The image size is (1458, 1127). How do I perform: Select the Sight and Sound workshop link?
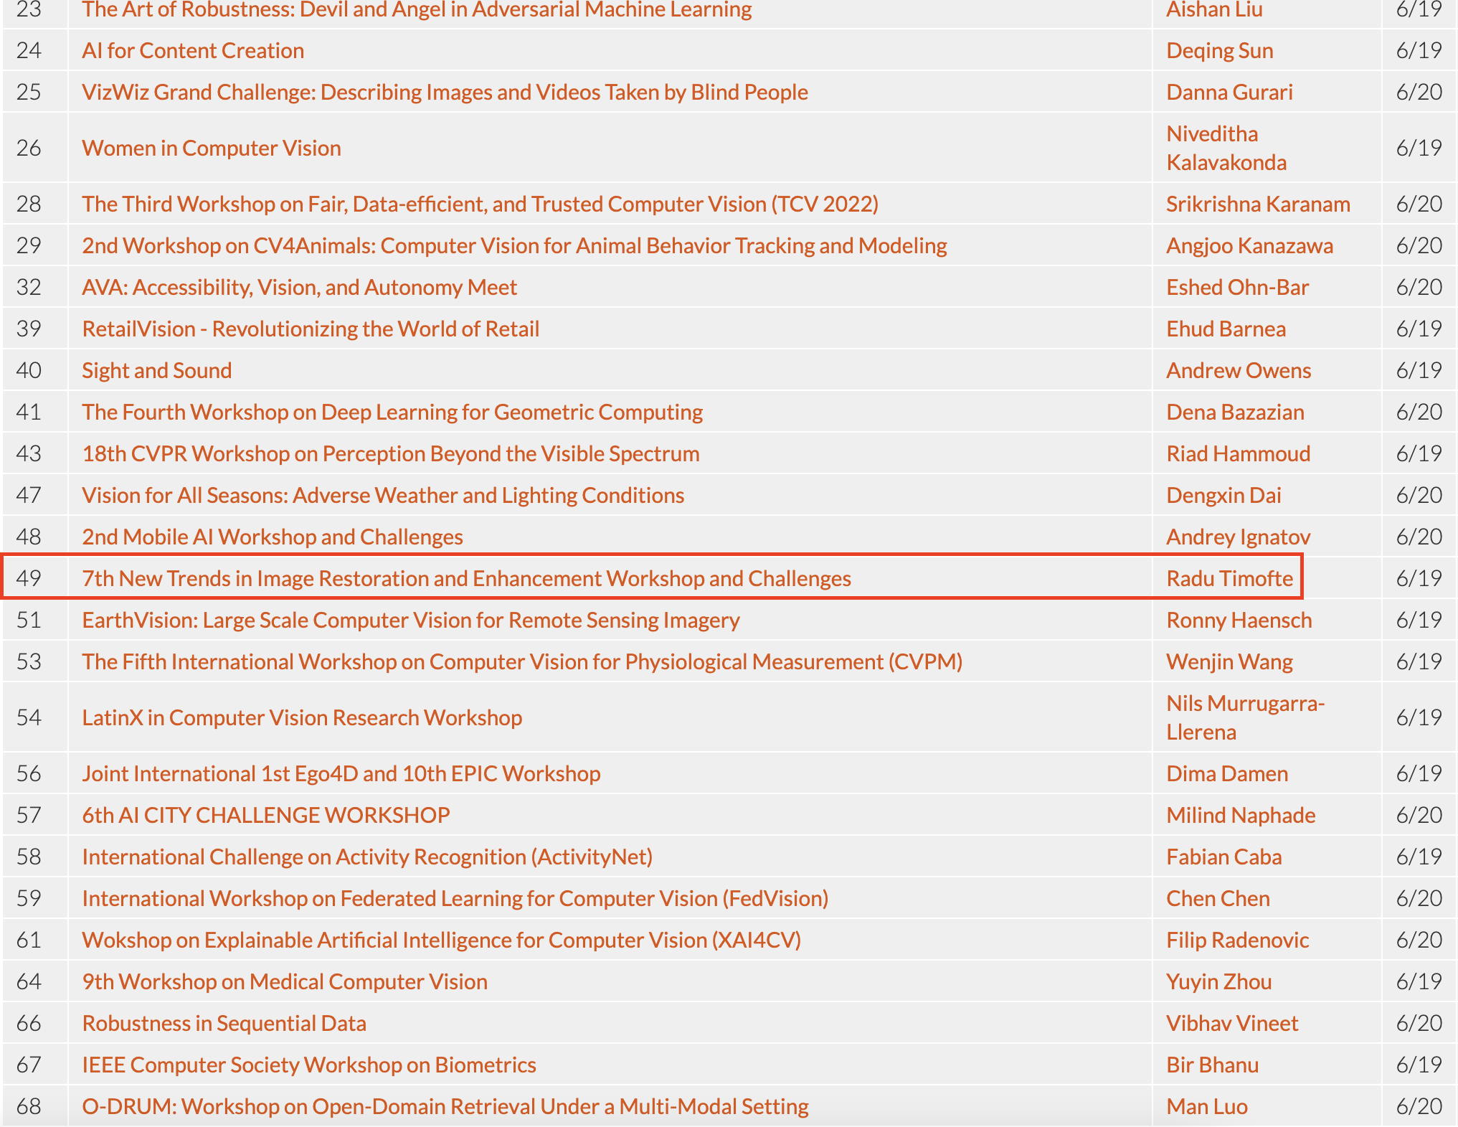pos(156,371)
